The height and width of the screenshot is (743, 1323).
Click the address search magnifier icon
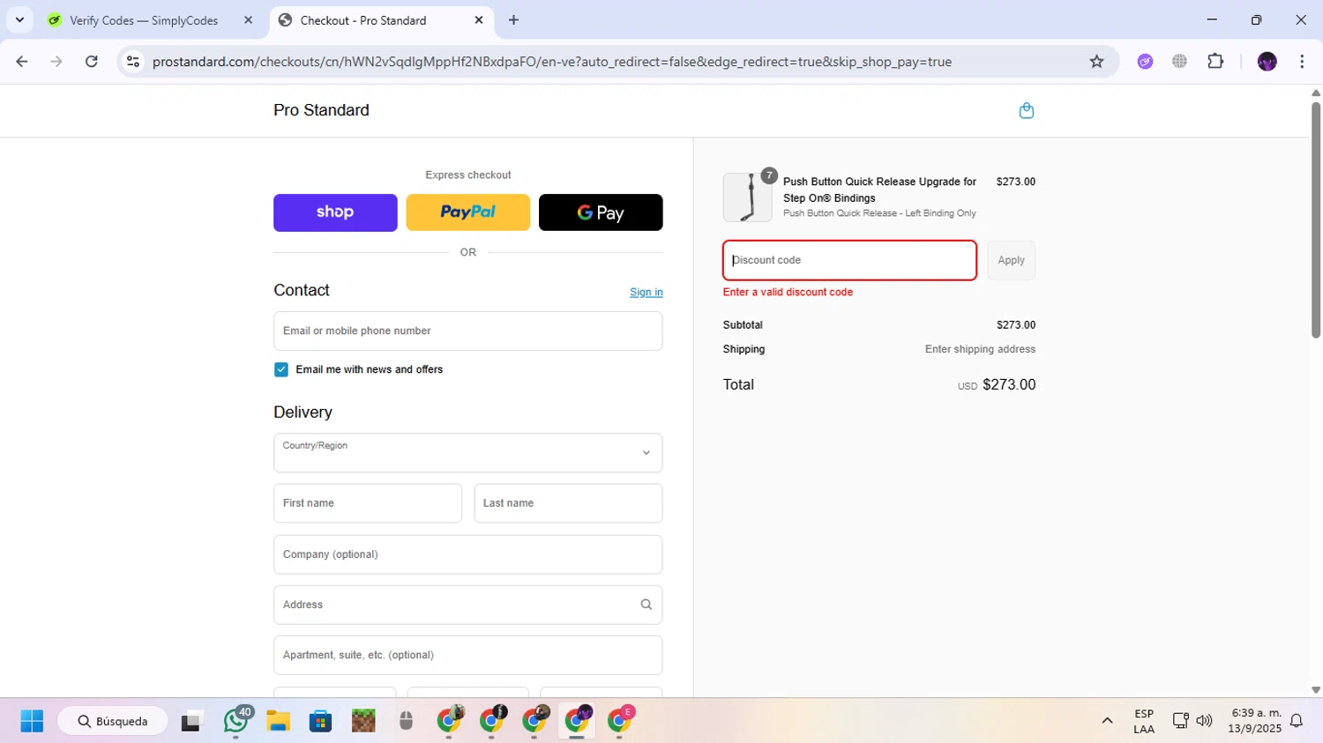[646, 605]
